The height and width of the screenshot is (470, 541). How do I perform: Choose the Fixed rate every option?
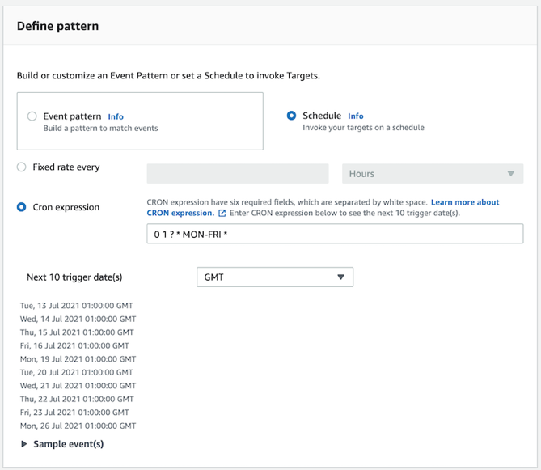pyautogui.click(x=22, y=167)
